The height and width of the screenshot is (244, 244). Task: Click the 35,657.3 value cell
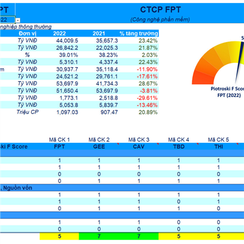(107, 41)
